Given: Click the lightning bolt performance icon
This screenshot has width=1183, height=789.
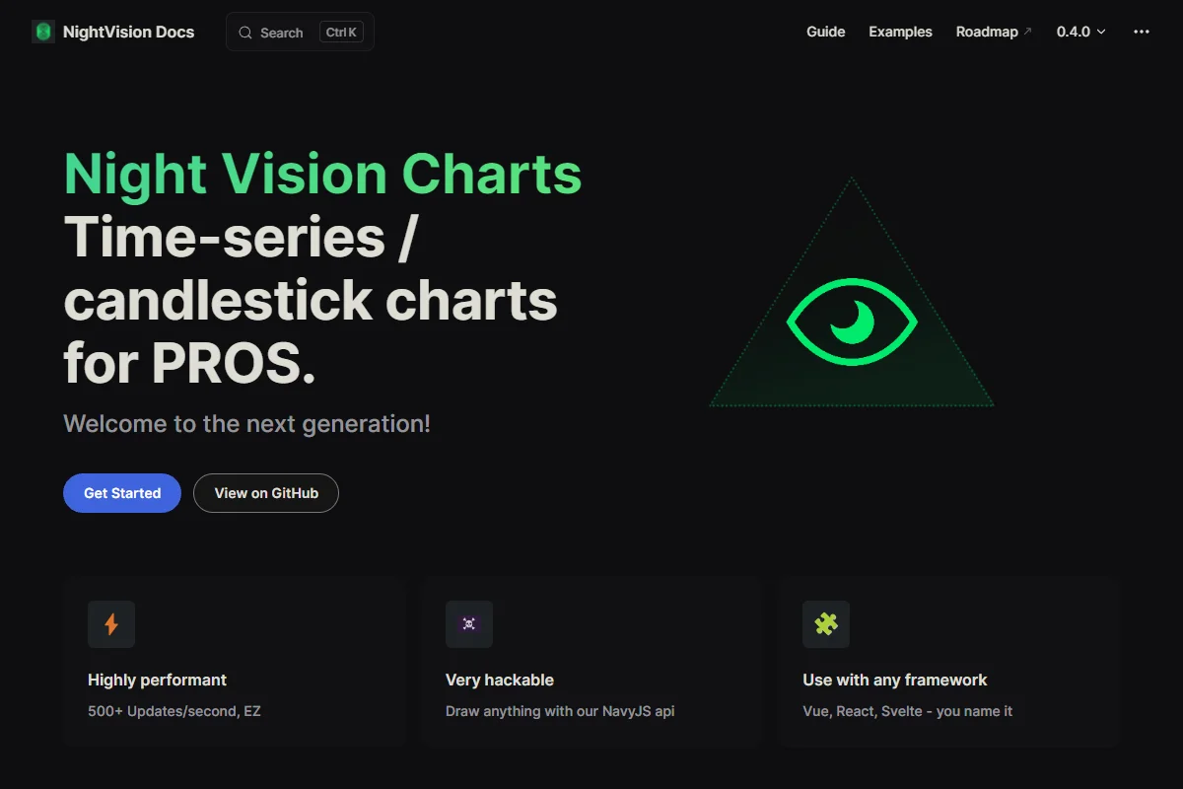Looking at the screenshot, I should [x=111, y=624].
